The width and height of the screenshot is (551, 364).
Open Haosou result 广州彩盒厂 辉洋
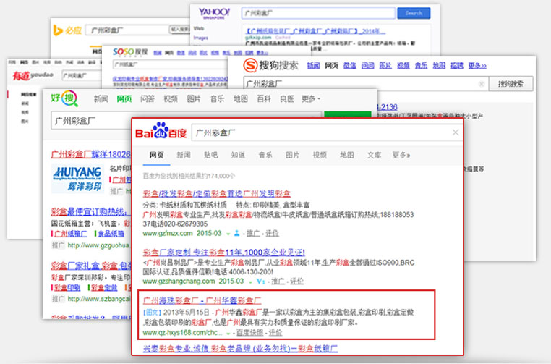pyautogui.click(x=91, y=154)
